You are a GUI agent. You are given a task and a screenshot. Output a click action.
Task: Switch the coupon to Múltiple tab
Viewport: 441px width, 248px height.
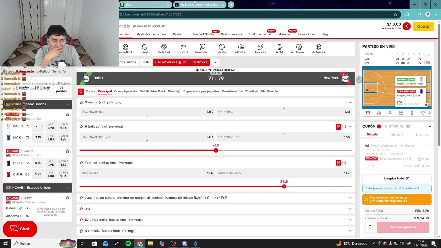397,135
